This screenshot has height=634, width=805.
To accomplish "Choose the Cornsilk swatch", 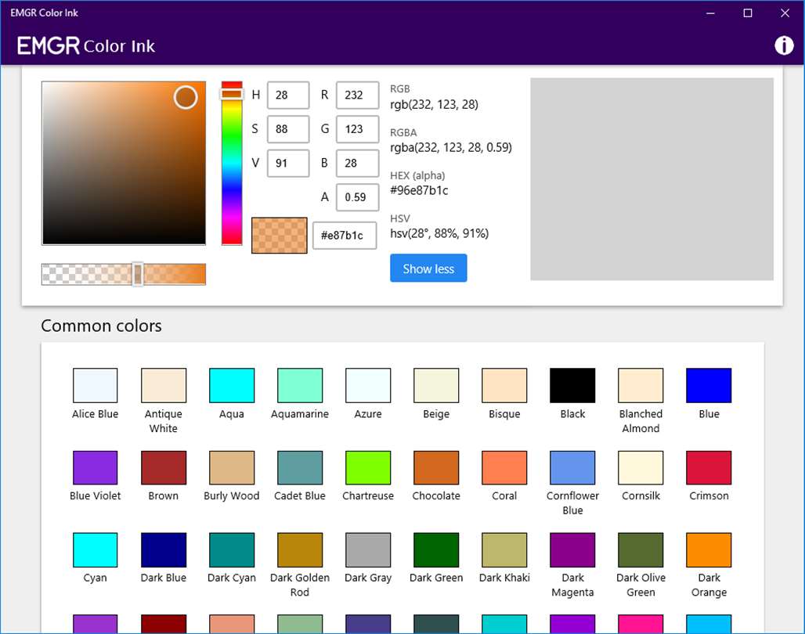I will pyautogui.click(x=641, y=467).
